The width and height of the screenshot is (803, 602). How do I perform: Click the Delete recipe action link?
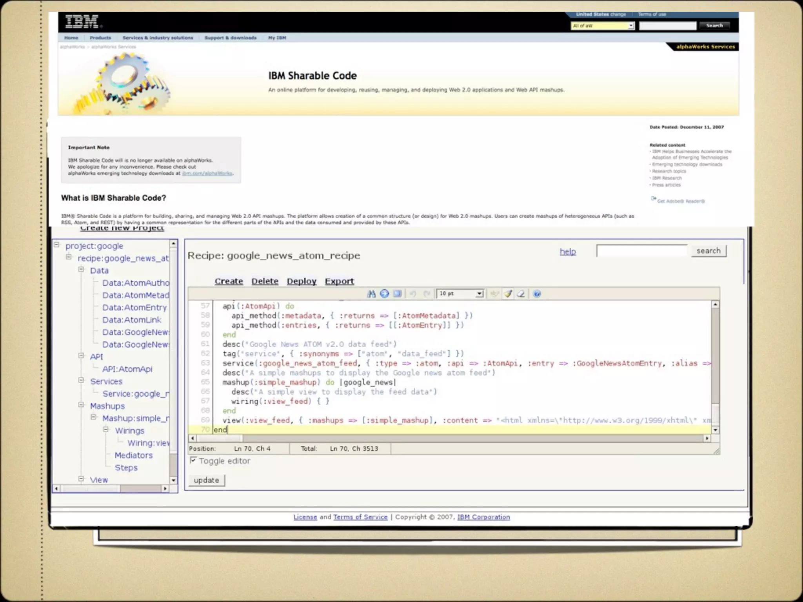click(265, 281)
